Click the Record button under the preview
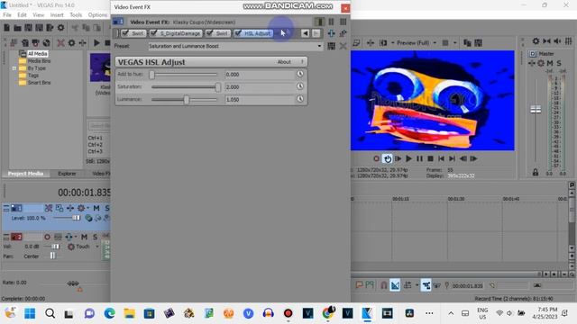 tap(376, 158)
